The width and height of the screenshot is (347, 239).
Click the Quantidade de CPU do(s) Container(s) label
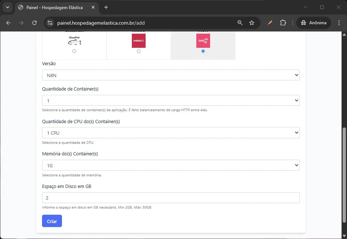(x=81, y=122)
